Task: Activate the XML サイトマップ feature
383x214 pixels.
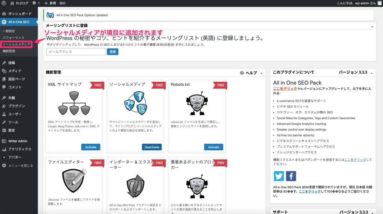Action: click(91, 147)
